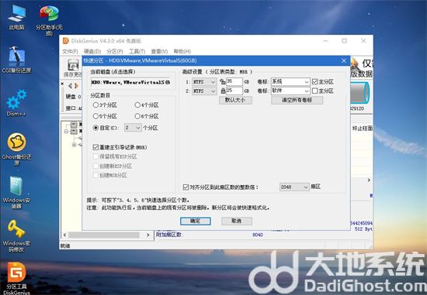Image resolution: width=427 pixels, height=295 pixels.
Task: Open the 分区(P) menu
Action: (x=115, y=51)
